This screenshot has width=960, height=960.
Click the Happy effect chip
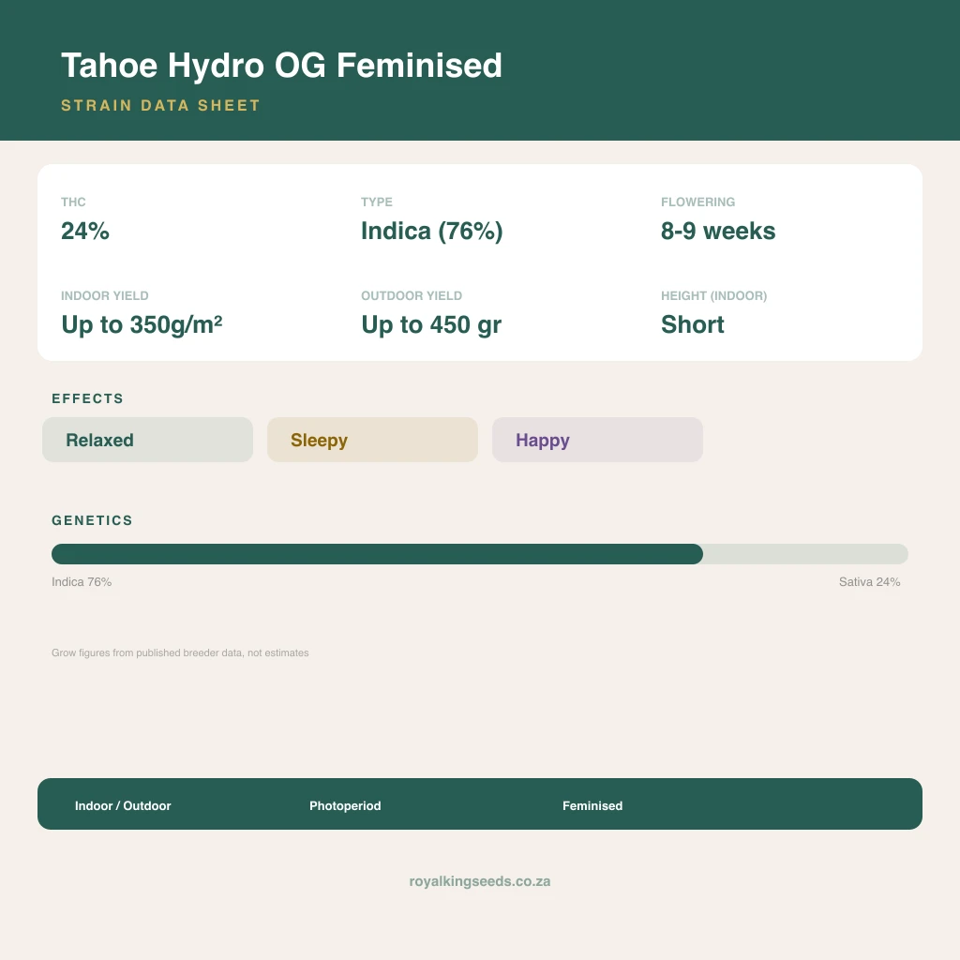pos(597,440)
